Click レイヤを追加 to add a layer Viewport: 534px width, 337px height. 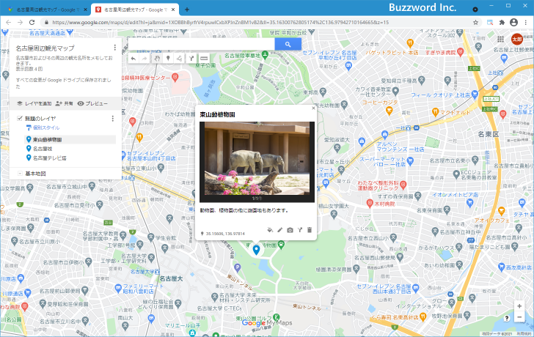click(34, 103)
